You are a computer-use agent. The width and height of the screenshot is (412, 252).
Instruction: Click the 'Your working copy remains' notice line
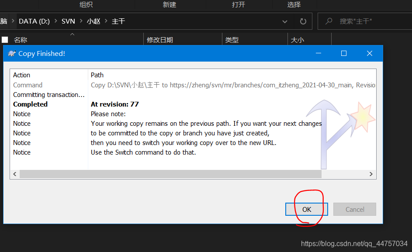(206, 124)
